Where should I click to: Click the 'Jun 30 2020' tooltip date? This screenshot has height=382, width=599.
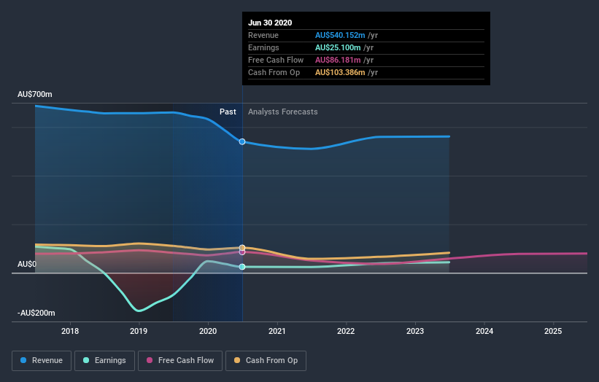[x=270, y=23]
